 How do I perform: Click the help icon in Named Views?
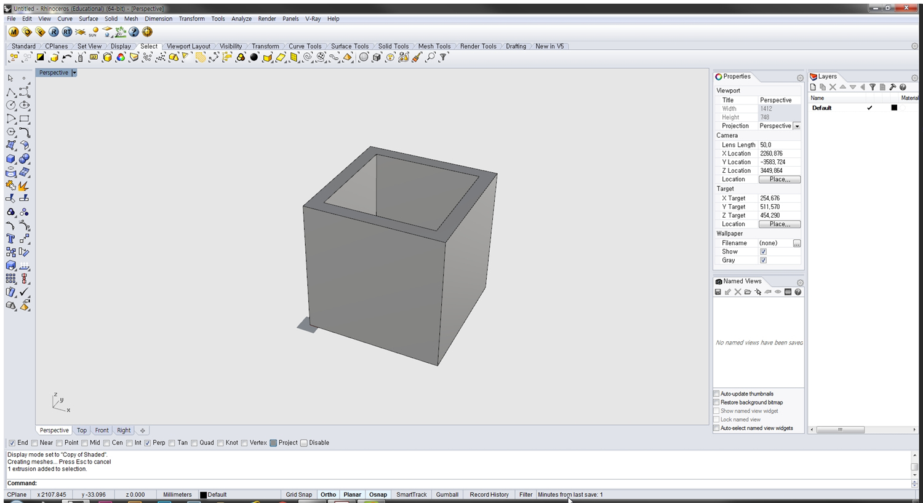click(798, 292)
